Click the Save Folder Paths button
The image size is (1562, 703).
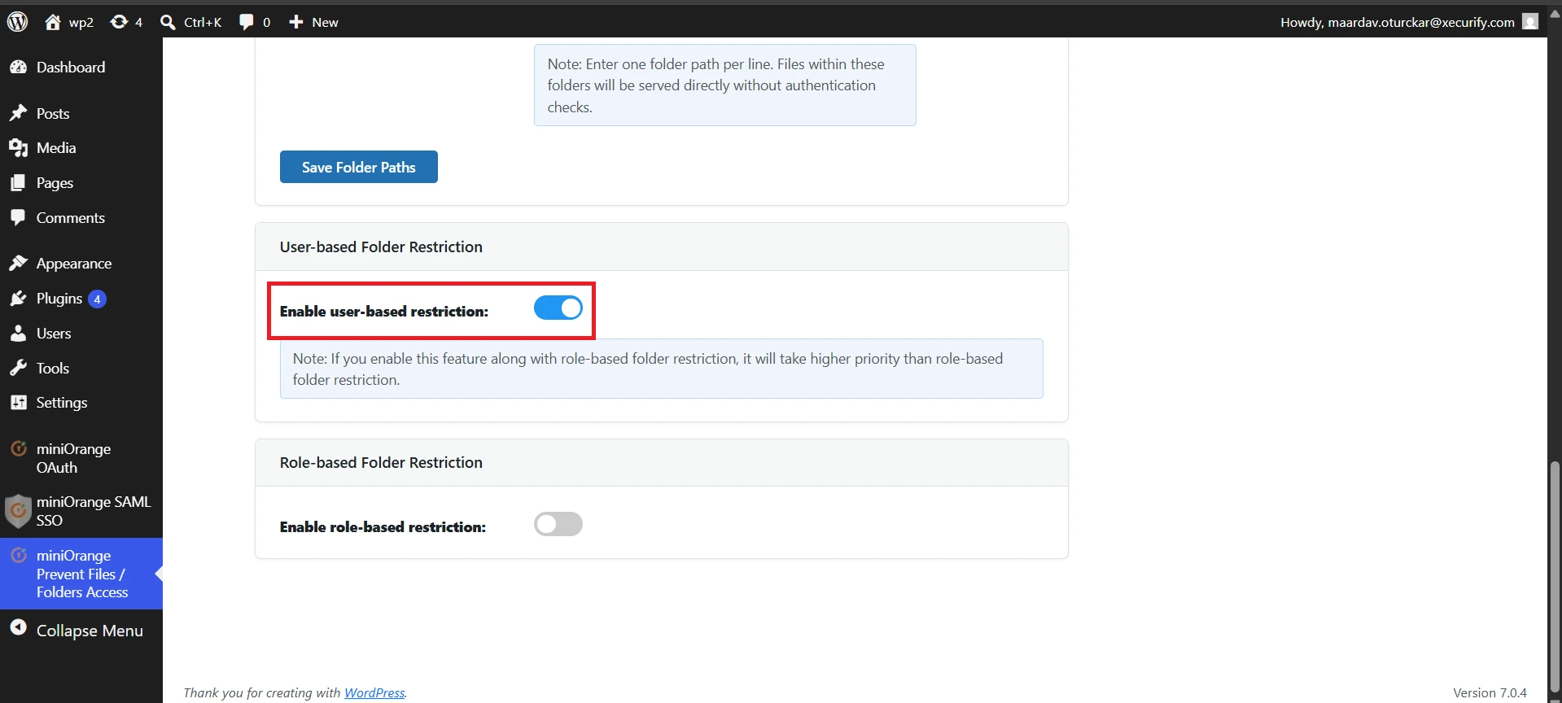point(359,167)
